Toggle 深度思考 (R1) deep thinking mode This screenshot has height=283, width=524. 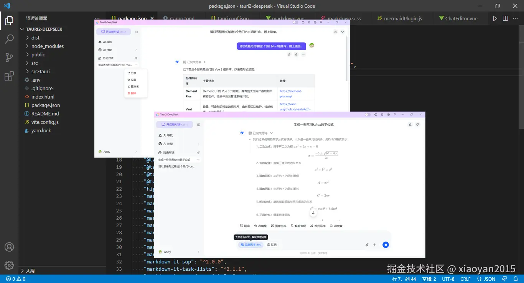pos(251,245)
